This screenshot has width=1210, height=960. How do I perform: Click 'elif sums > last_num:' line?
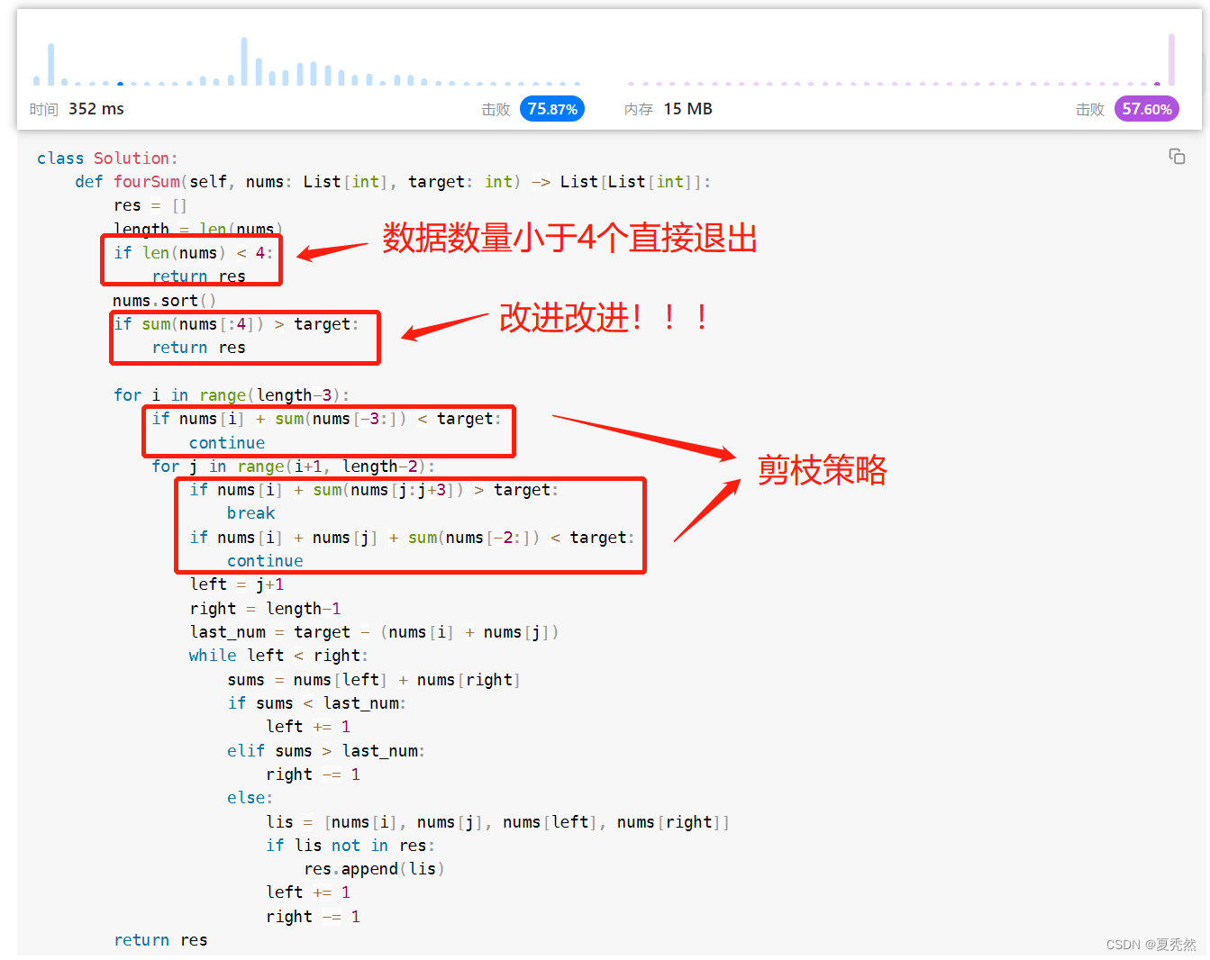click(x=326, y=751)
